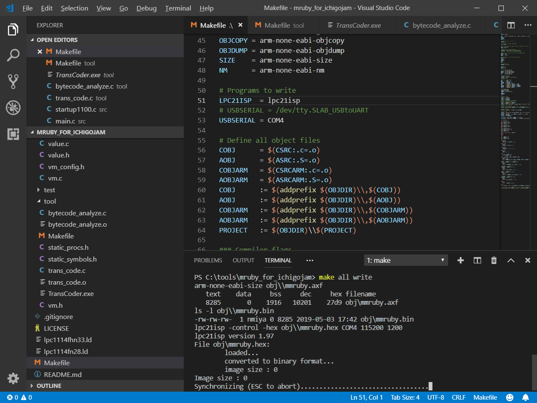Toggle the Explorer view icon
537x403 pixels.
pyautogui.click(x=13, y=29)
